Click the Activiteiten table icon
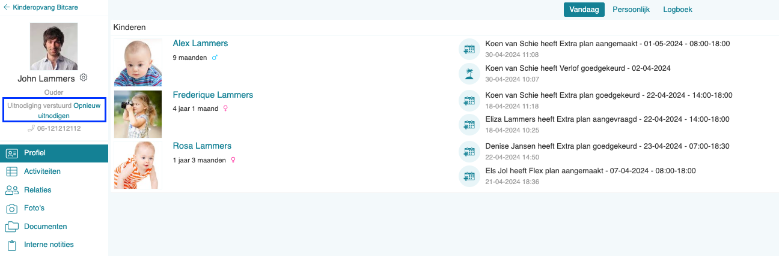 coord(12,171)
